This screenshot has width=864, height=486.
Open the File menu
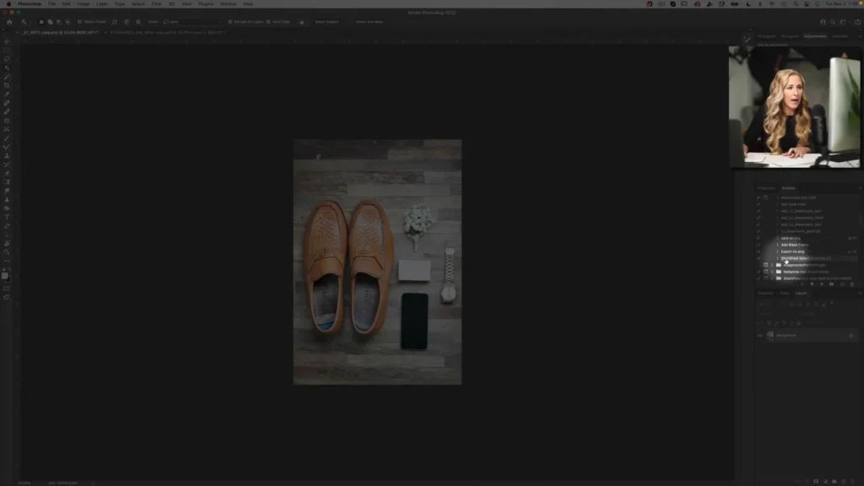click(51, 4)
